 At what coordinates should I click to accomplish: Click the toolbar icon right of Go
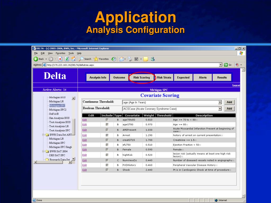coord(237,65)
